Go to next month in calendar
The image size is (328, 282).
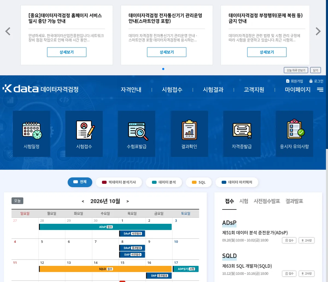click(x=128, y=202)
